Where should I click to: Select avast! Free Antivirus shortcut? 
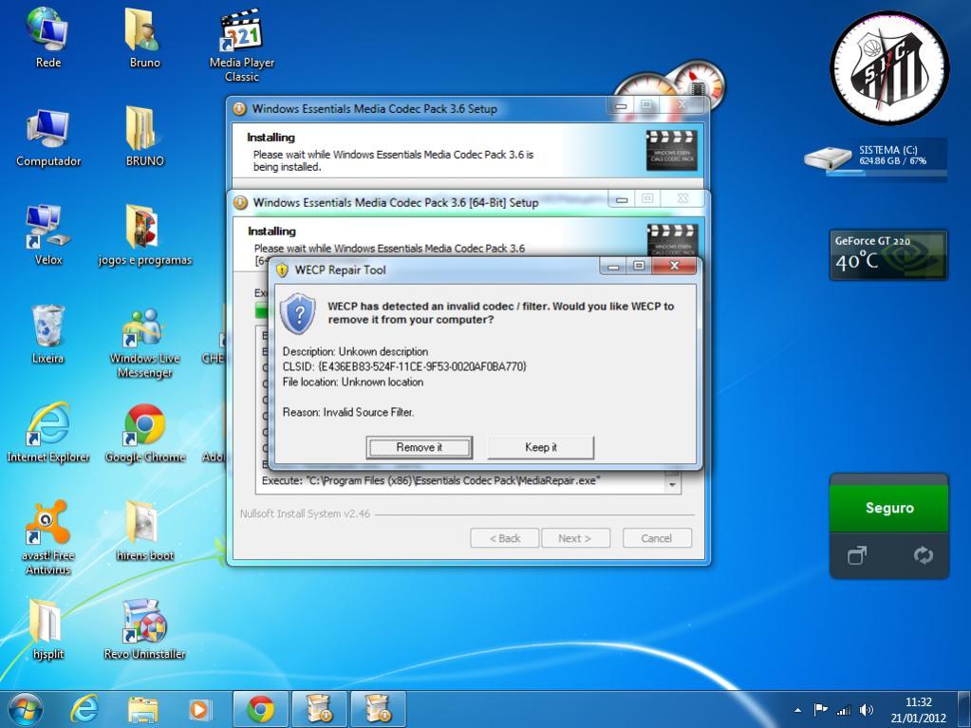47,537
